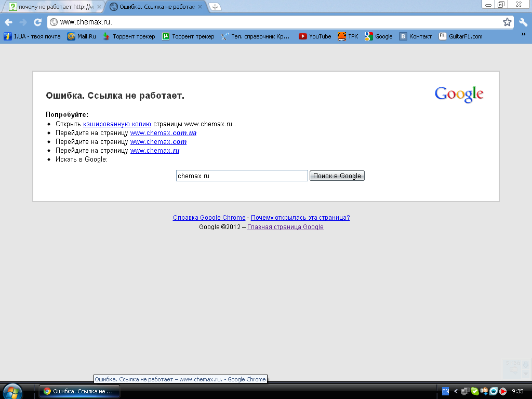Restore down the Chrome window
532x399 pixels.
coord(501,5)
